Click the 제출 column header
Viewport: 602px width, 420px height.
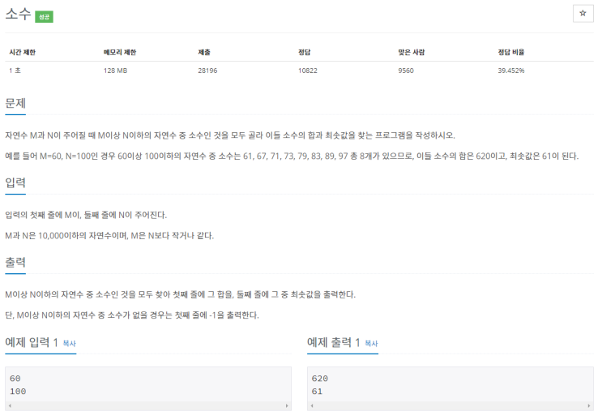(204, 52)
